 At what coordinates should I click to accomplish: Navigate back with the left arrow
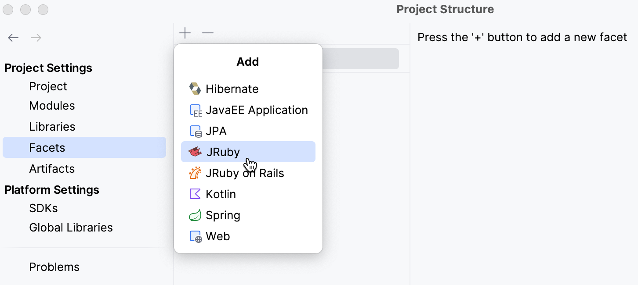coord(13,38)
